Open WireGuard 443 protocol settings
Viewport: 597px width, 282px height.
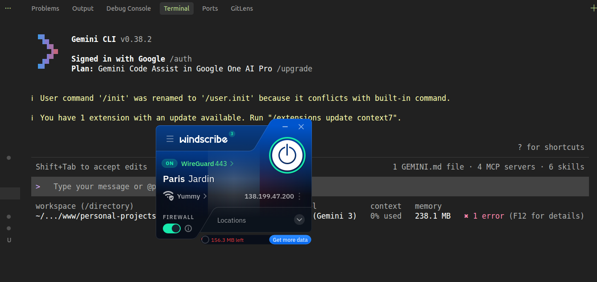coord(207,163)
